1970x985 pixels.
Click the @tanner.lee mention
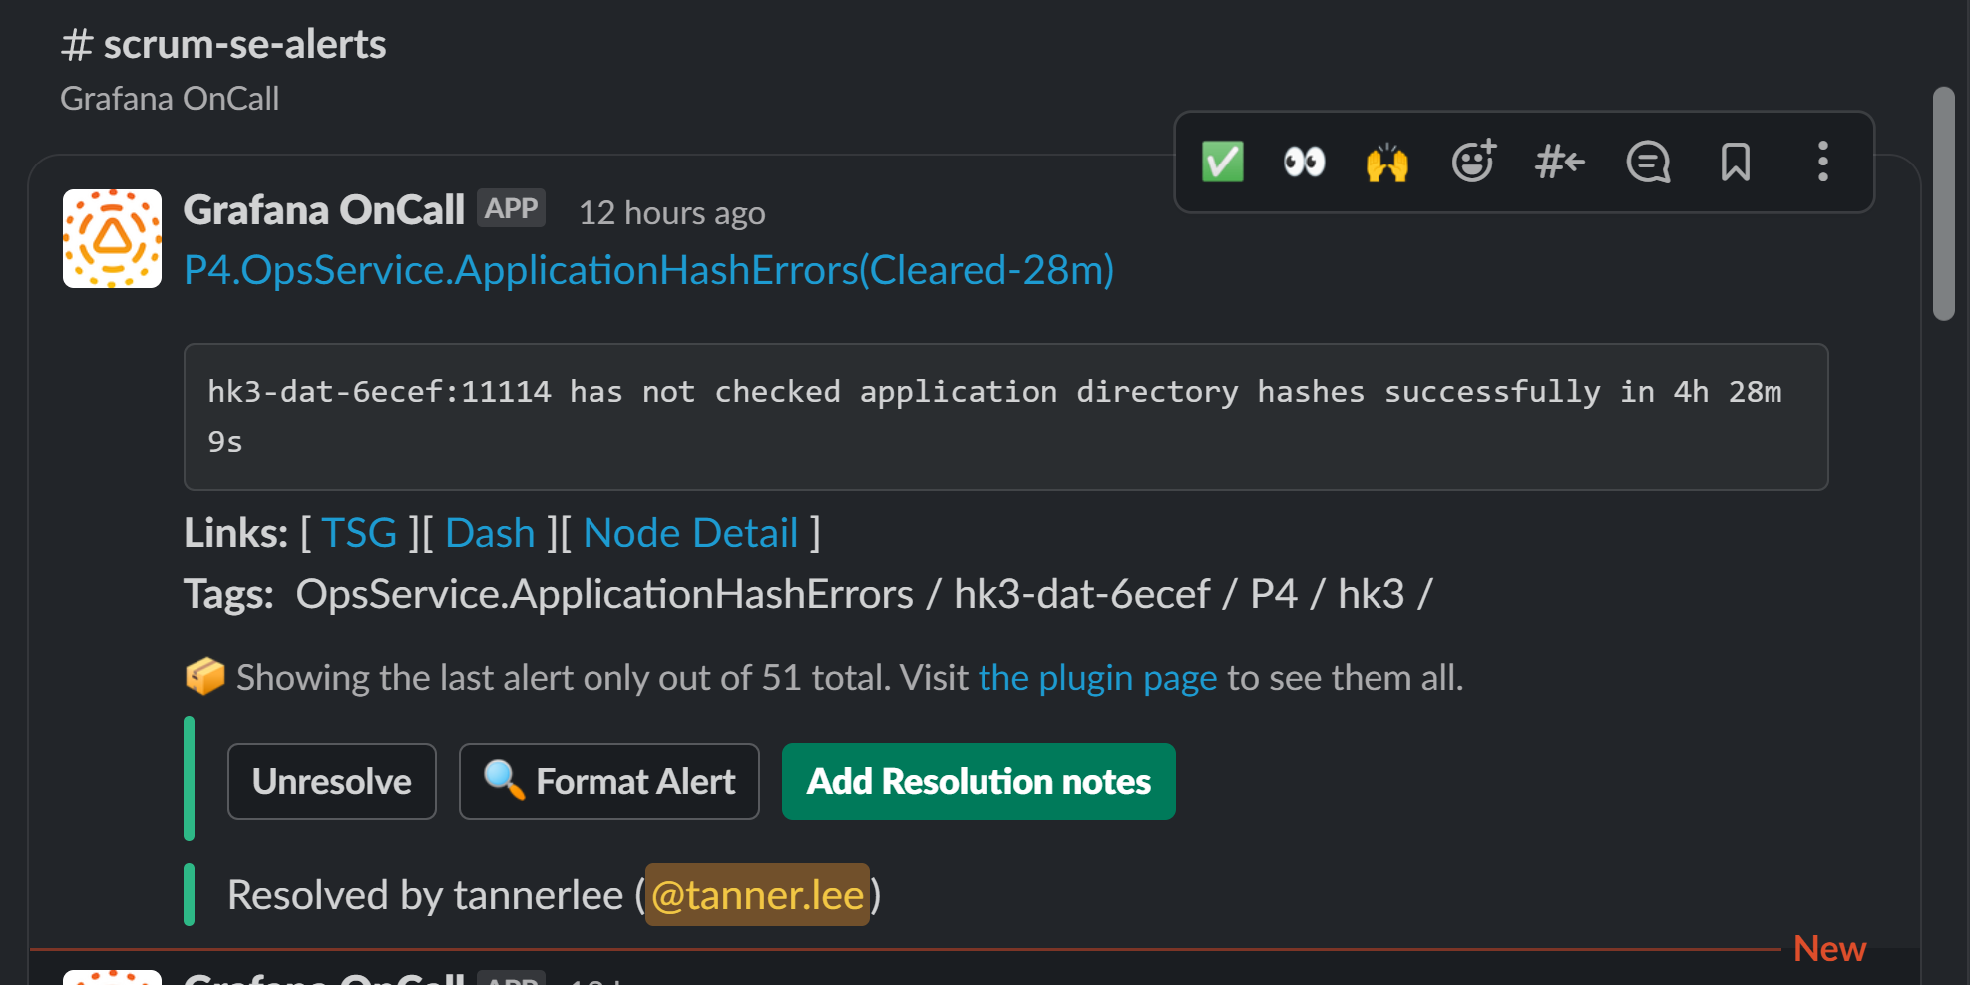[756, 895]
